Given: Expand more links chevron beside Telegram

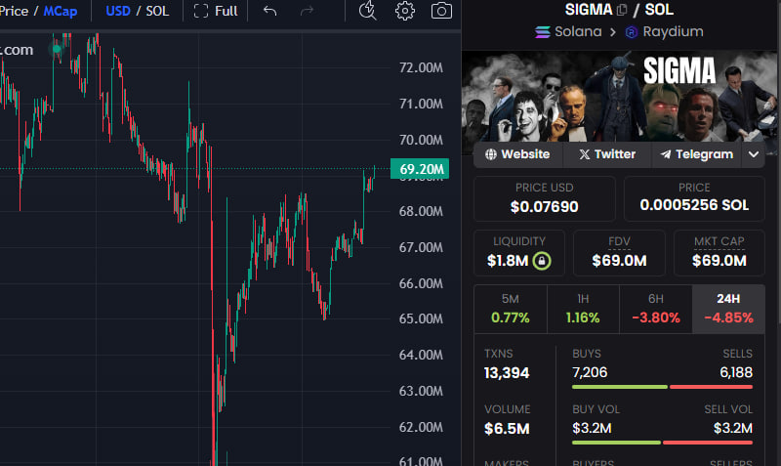Looking at the screenshot, I should 753,154.
